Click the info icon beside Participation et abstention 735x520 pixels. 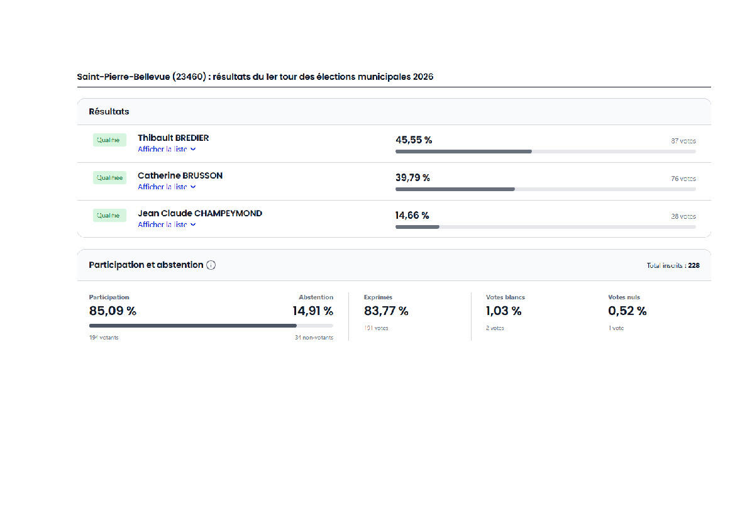coord(211,265)
